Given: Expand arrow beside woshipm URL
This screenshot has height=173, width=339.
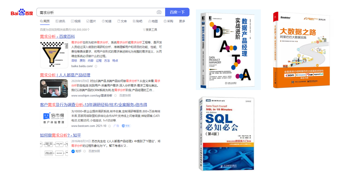Looking at the screenshot, I should click(x=116, y=96).
